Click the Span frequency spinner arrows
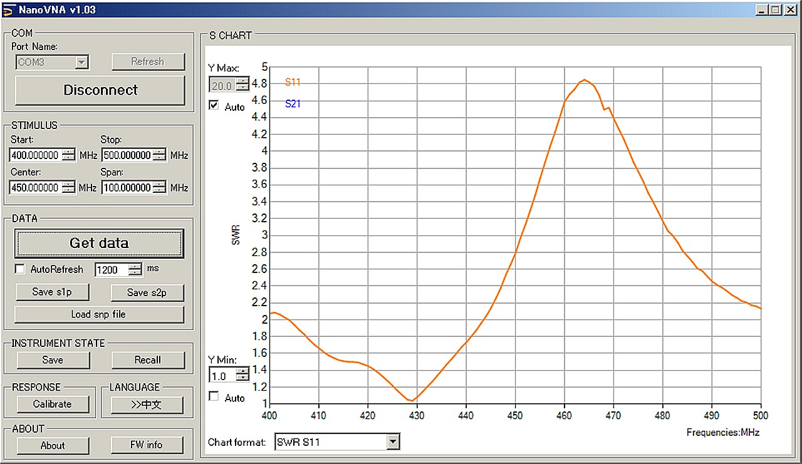Viewport: 802px width, 464px height. 160,187
